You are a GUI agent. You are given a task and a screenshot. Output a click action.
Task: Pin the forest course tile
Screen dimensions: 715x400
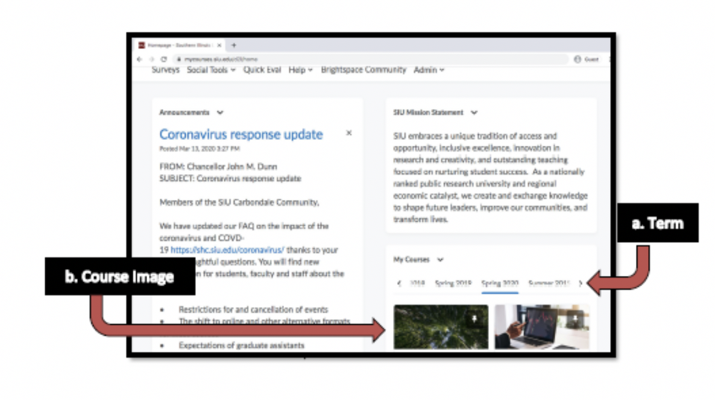474,318
